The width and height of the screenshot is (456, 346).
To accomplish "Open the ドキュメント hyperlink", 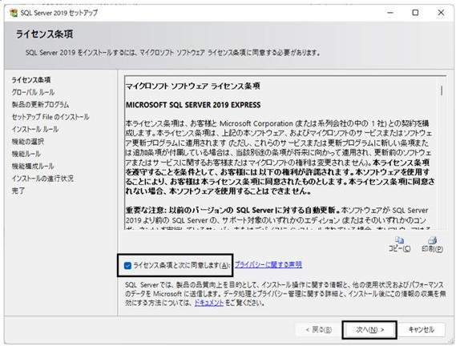I will tap(209, 303).
